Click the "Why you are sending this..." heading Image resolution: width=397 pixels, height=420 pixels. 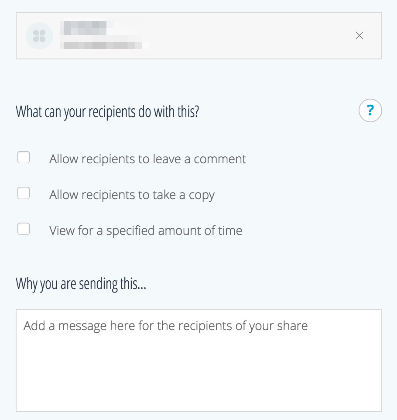[x=81, y=284]
